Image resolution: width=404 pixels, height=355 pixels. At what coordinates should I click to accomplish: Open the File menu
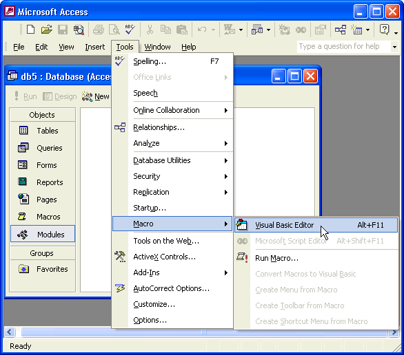tap(19, 47)
